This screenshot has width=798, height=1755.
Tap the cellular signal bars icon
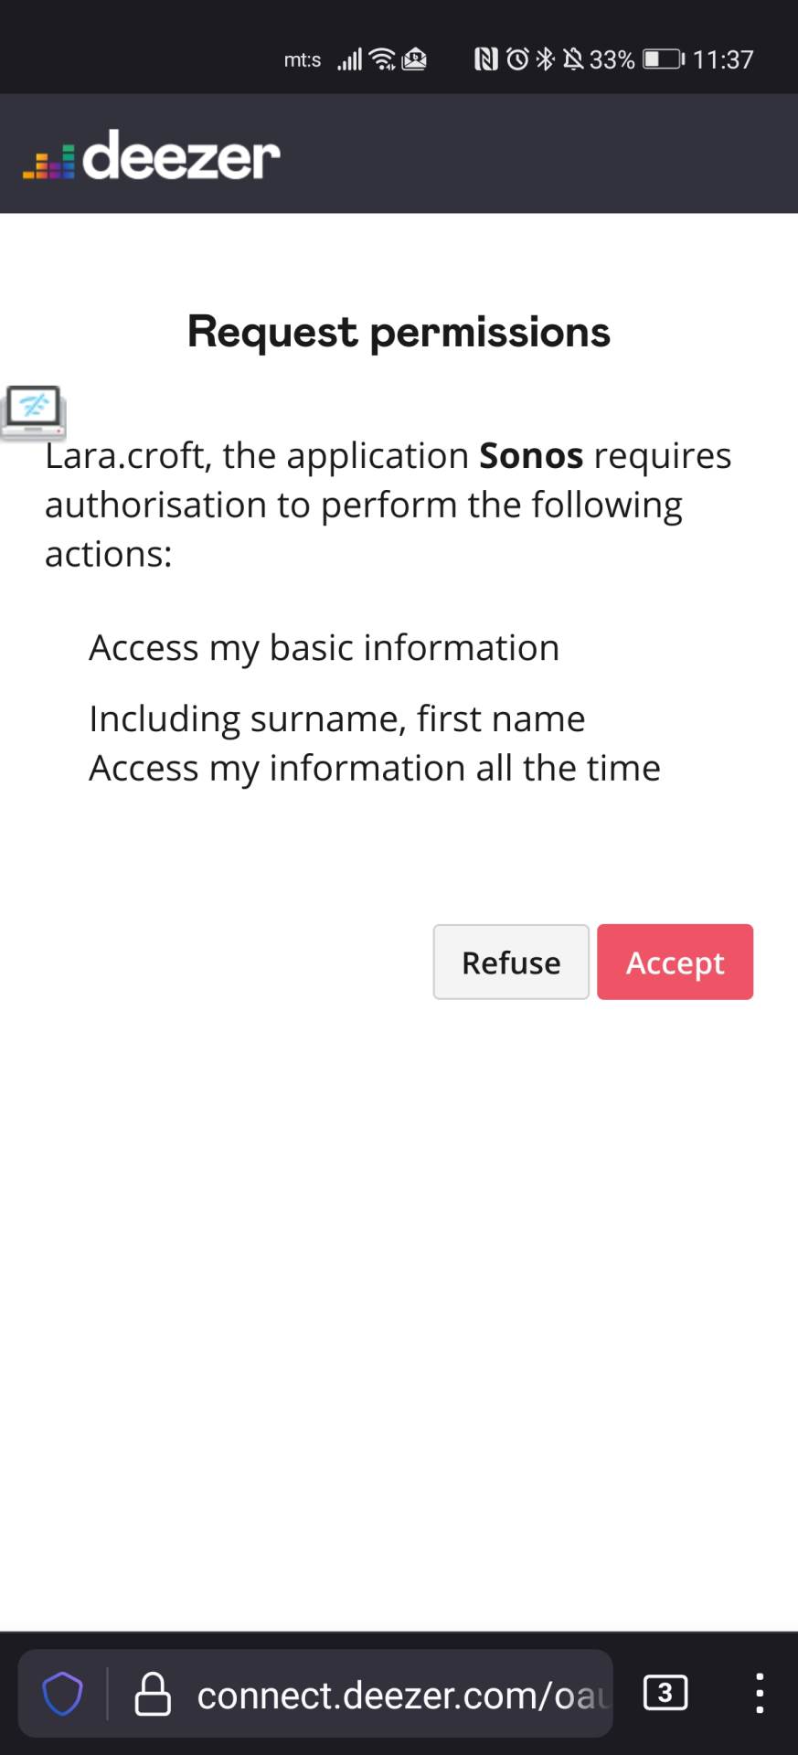click(350, 59)
